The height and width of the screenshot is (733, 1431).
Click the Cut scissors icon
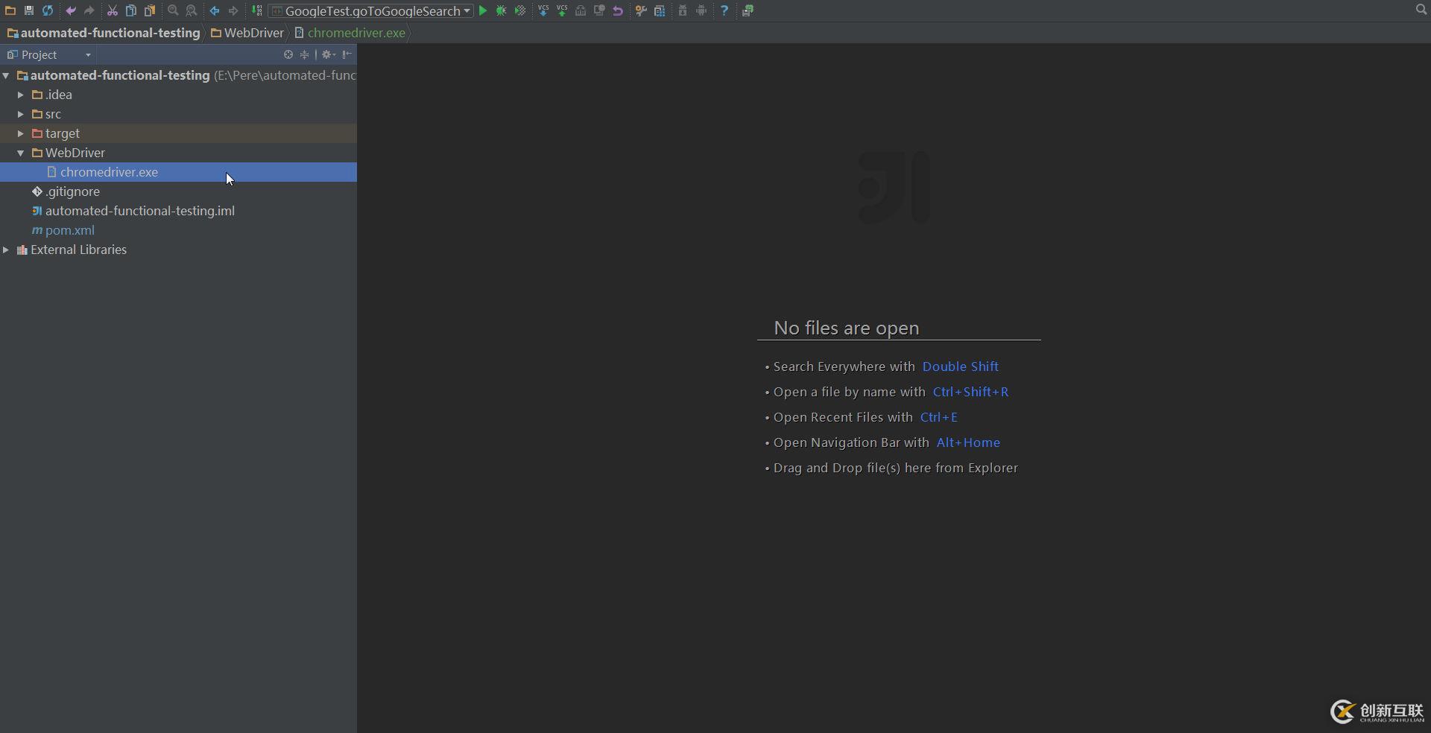(113, 10)
